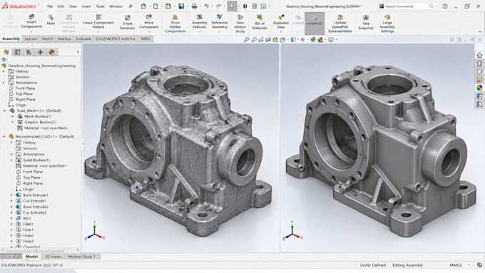Open the File menu

50,6
